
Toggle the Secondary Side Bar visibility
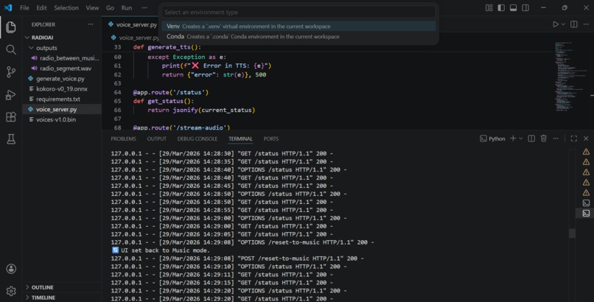click(525, 7)
